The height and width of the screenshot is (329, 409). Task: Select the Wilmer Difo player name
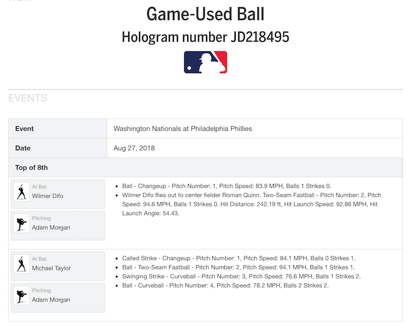(x=48, y=196)
